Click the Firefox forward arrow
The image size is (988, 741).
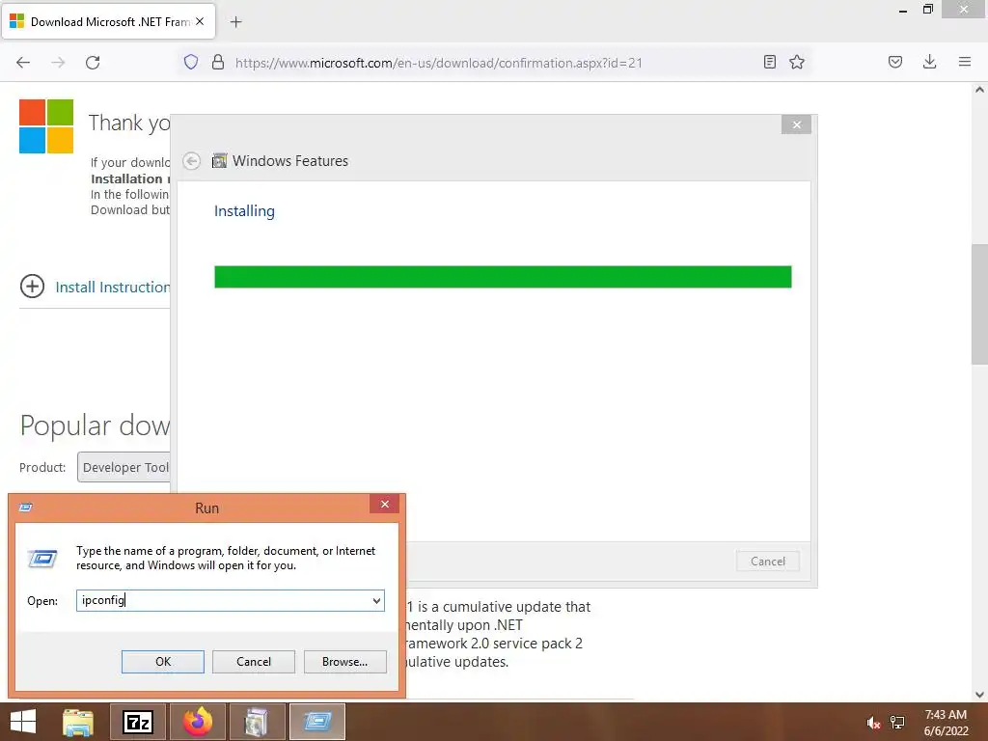click(x=58, y=63)
